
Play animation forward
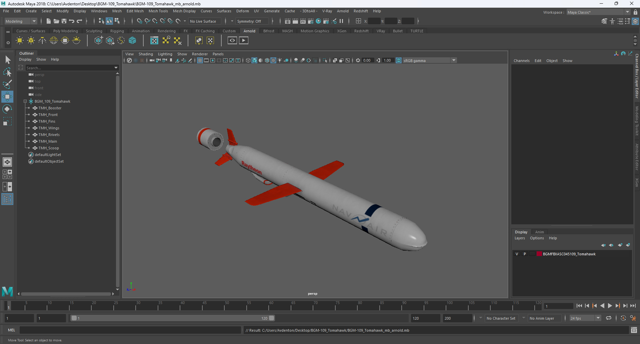[610, 306]
